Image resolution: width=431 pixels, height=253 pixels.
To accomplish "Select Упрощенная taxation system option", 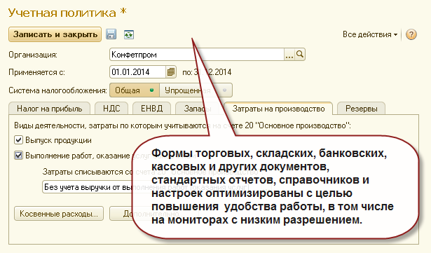I will tap(196, 90).
